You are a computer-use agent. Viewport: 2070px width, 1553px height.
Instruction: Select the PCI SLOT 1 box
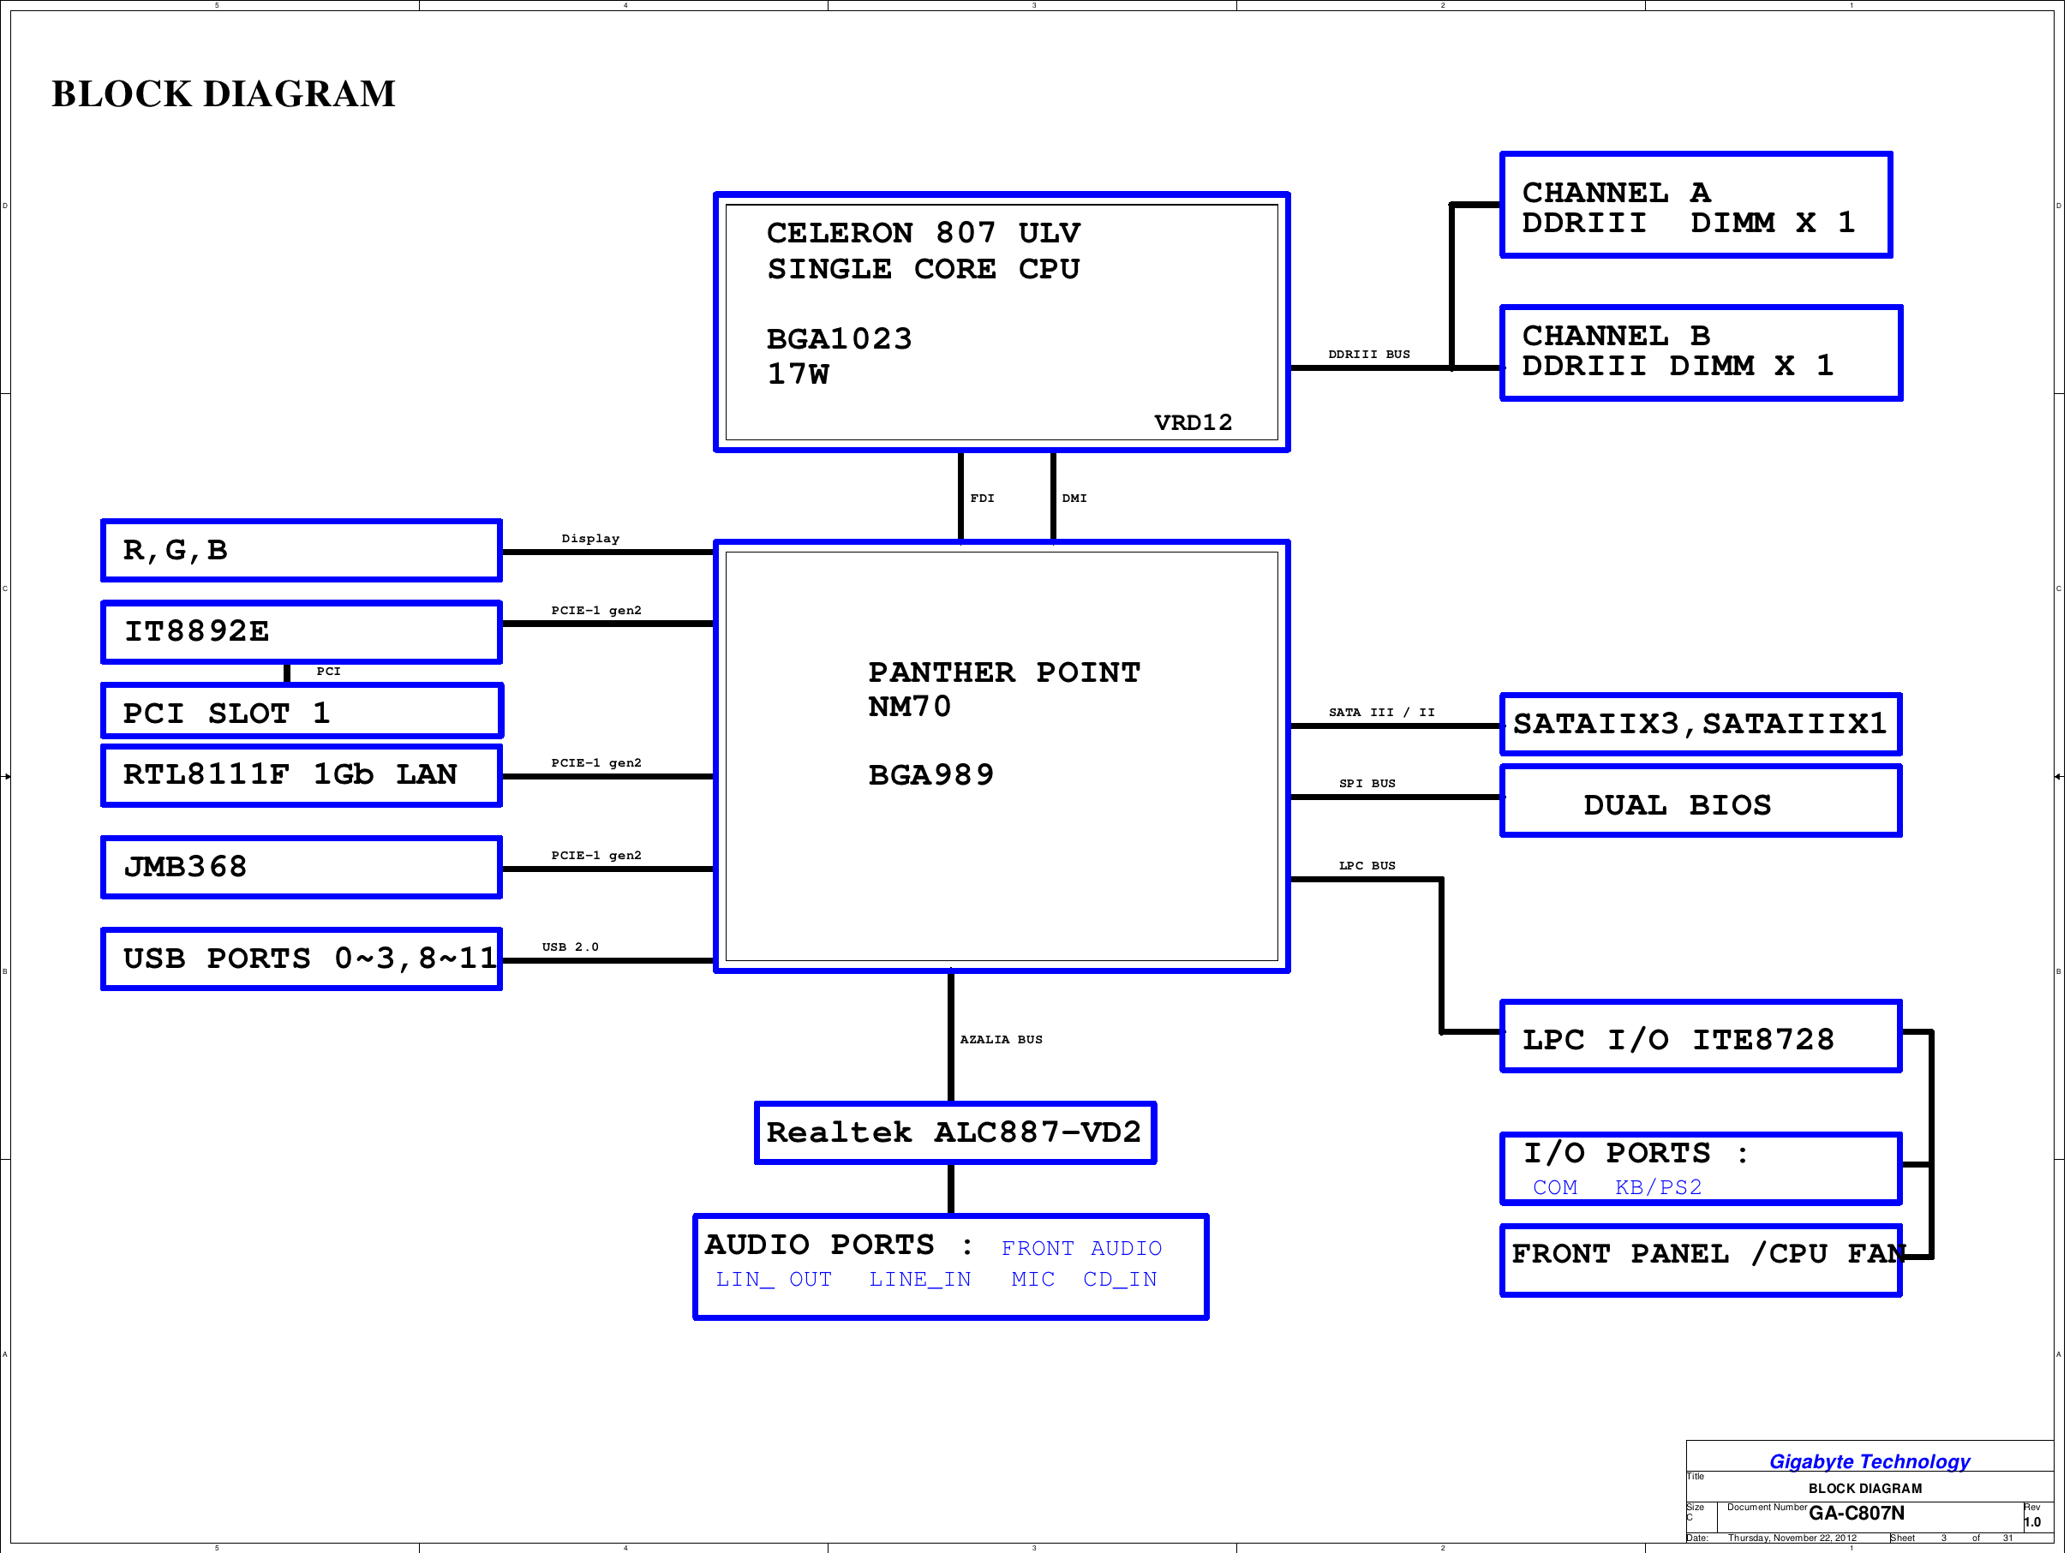[x=302, y=711]
